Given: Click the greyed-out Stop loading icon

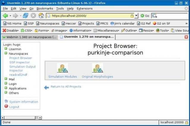Looking at the screenshot, I should tap(33, 16).
